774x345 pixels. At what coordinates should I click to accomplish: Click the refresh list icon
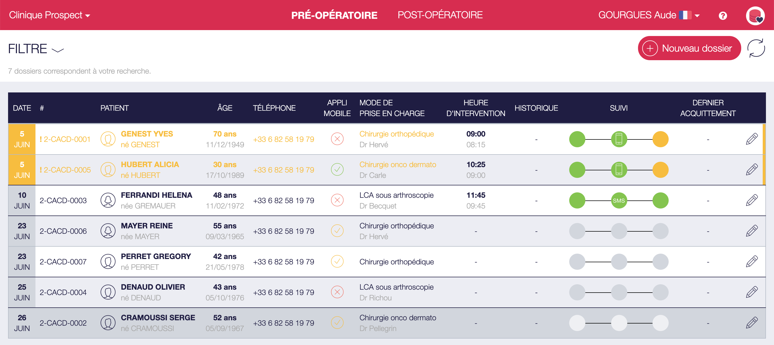[756, 48]
